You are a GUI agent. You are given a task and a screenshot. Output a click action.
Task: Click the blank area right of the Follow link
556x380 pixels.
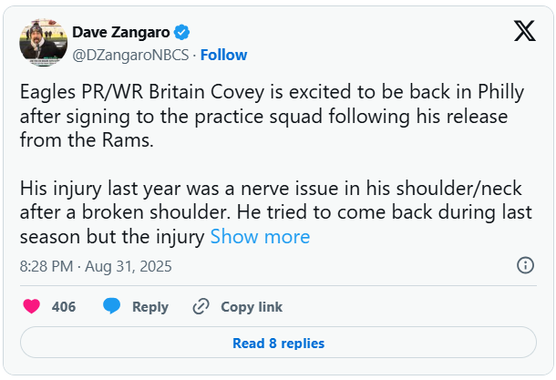click(x=365, y=55)
